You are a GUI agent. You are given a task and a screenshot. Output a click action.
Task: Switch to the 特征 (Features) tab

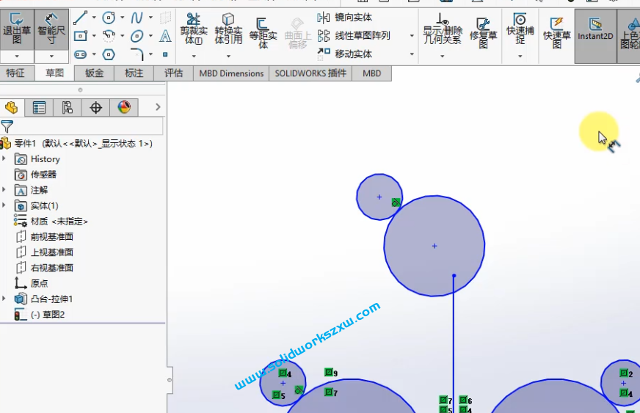tap(15, 73)
